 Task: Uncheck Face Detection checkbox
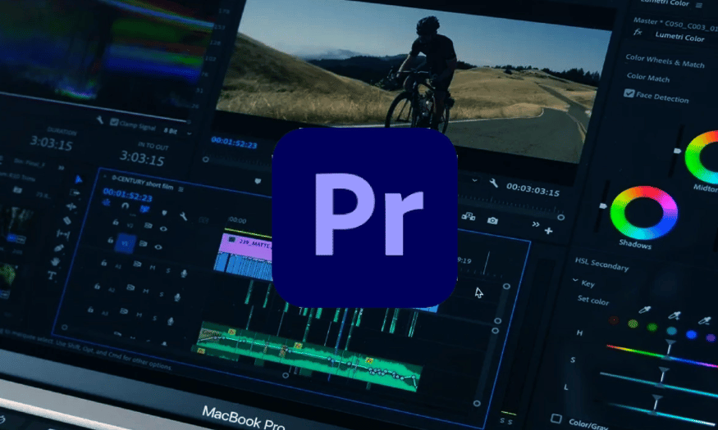tap(629, 93)
